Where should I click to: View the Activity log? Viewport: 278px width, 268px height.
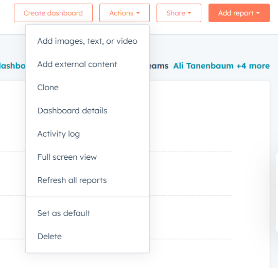(88, 134)
